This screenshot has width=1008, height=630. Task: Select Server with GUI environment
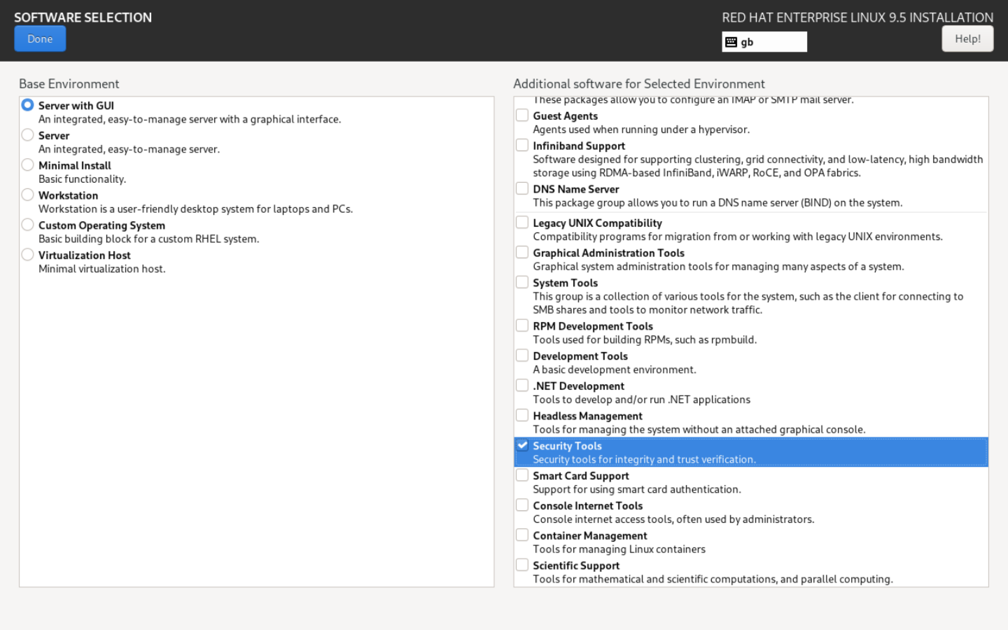pyautogui.click(x=28, y=105)
